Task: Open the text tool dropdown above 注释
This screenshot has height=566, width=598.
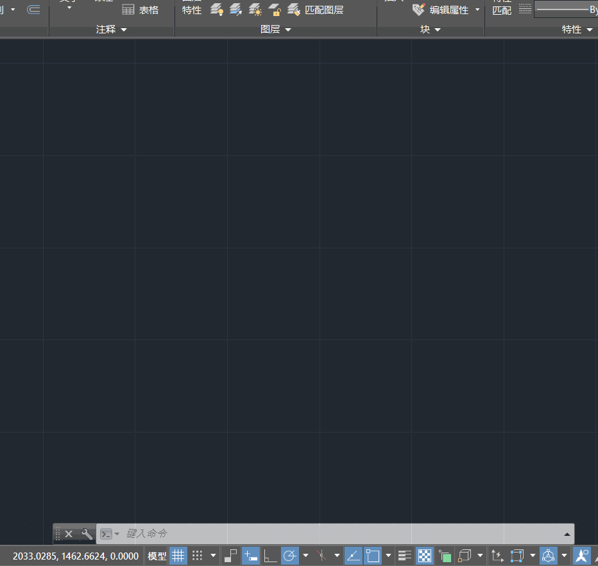Action: coord(69,7)
